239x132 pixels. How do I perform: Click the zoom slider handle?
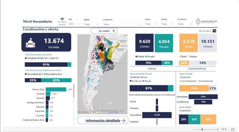coord(202,129)
